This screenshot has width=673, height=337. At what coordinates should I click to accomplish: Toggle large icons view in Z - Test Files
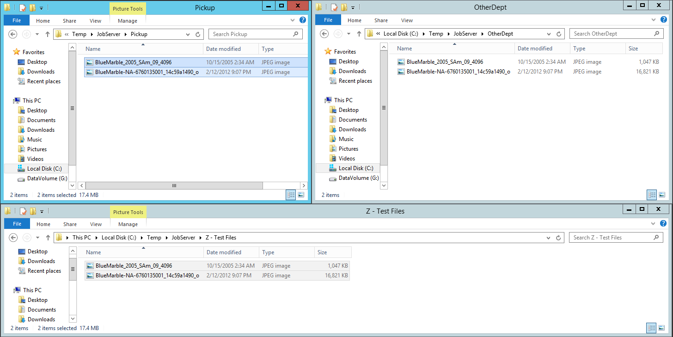(662, 328)
